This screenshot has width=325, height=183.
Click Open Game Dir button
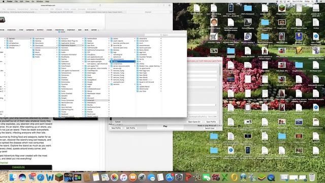click(x=194, y=122)
